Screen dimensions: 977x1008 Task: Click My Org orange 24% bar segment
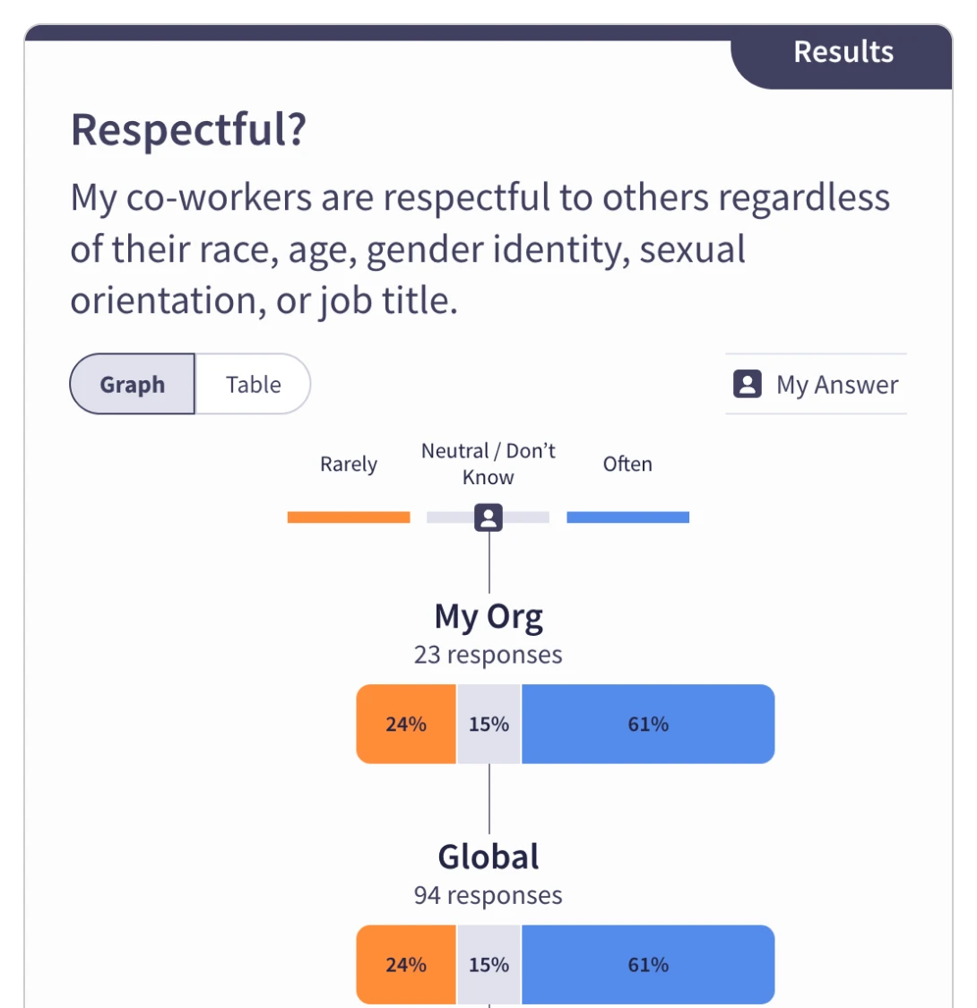pos(406,724)
